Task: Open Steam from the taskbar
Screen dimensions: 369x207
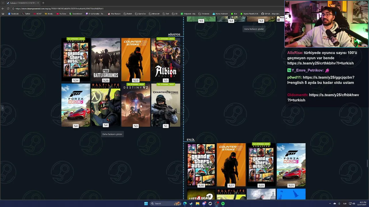Action: tap(191, 204)
